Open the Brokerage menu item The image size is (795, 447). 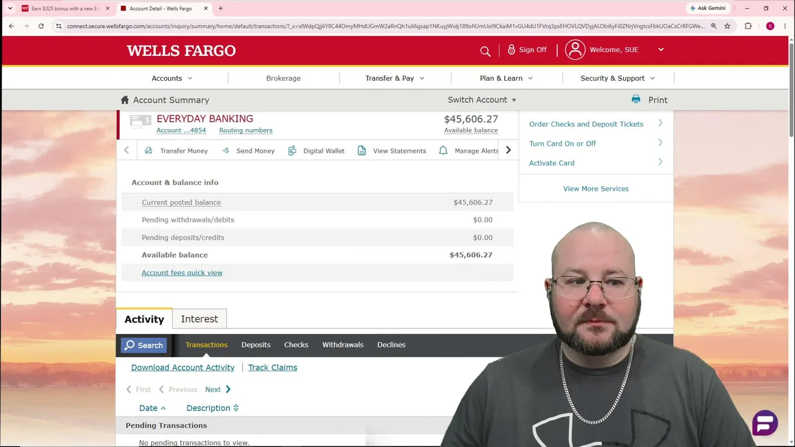tap(283, 78)
